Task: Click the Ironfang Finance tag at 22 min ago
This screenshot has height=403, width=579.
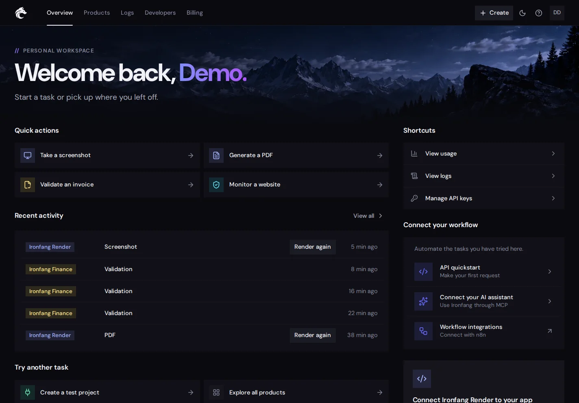Action: [x=51, y=313]
